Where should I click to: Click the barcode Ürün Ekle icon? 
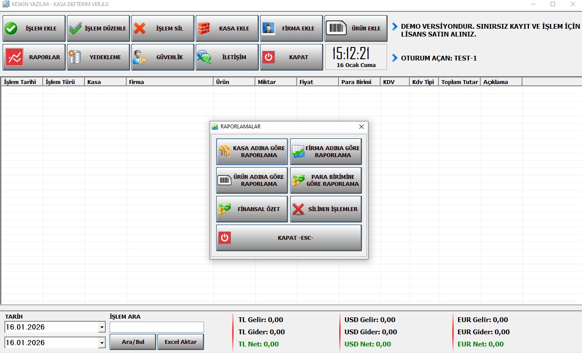335,29
